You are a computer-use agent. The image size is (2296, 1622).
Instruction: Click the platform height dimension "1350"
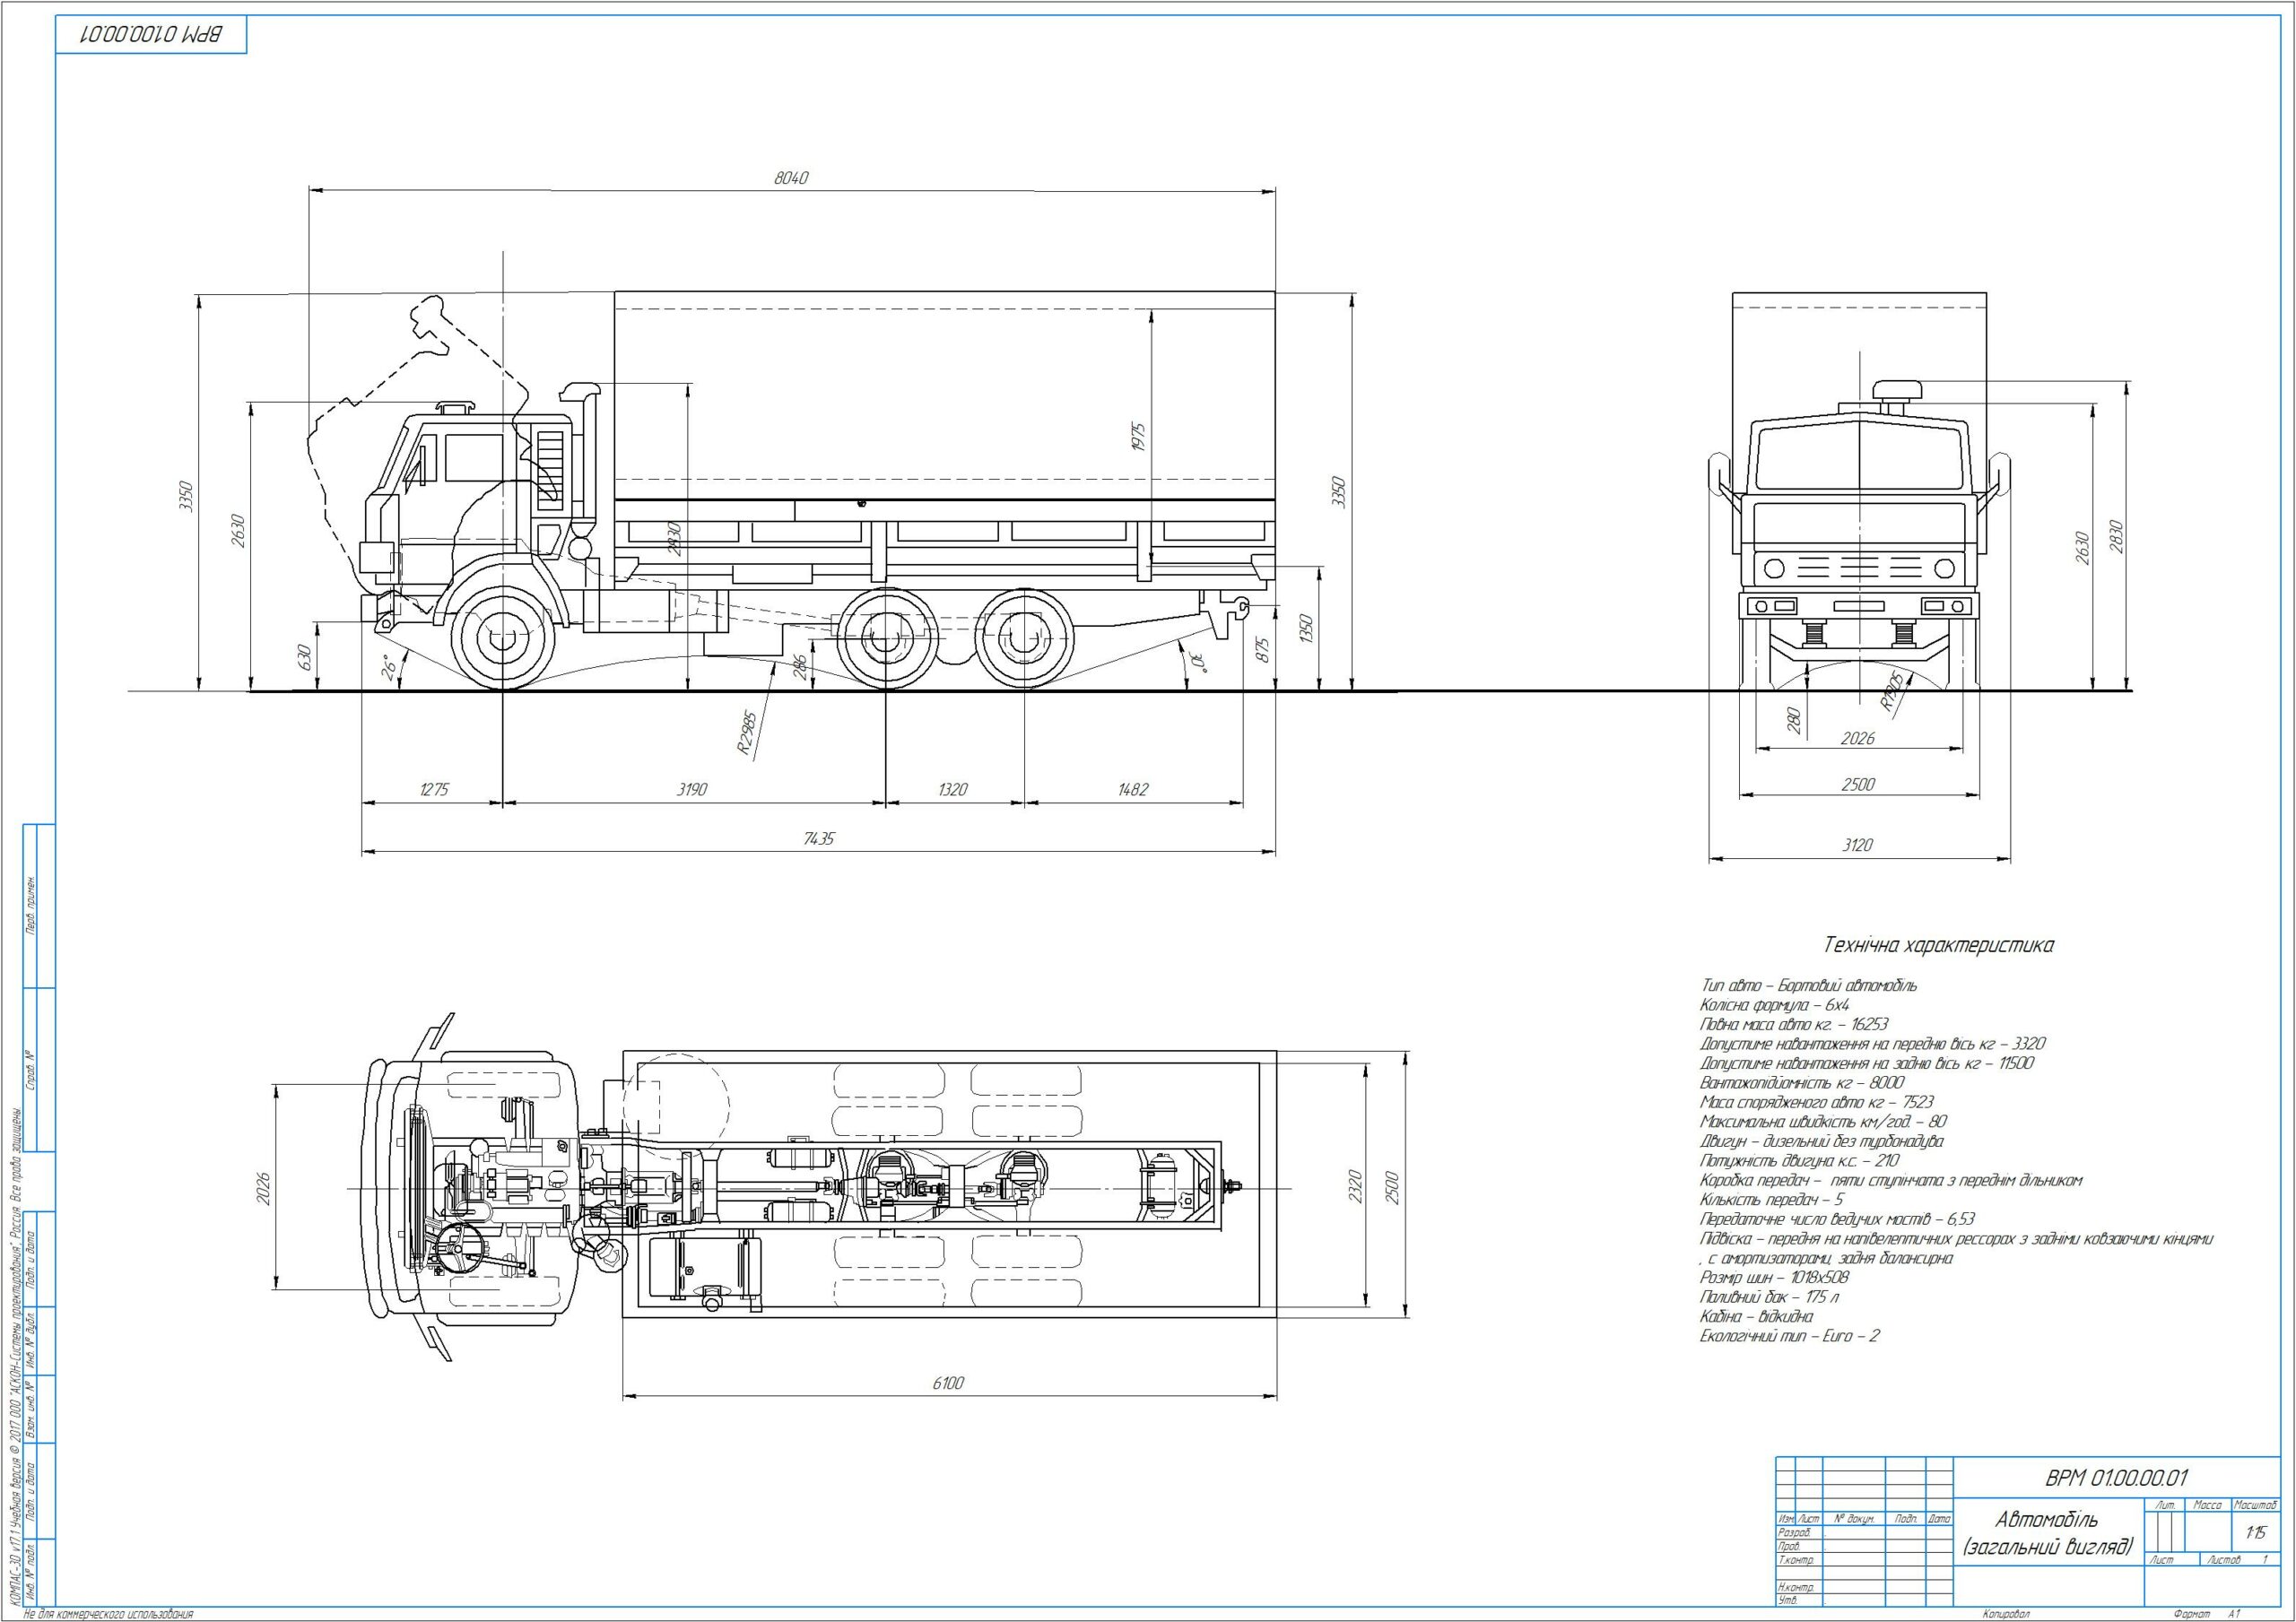(1304, 629)
